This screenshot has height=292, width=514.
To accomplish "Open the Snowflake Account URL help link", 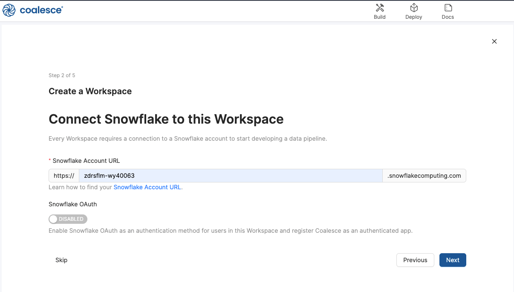I will (x=147, y=187).
